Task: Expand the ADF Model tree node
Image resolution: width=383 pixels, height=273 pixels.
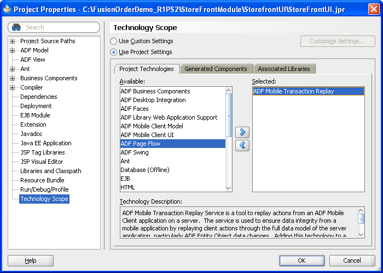Action: click(12, 50)
